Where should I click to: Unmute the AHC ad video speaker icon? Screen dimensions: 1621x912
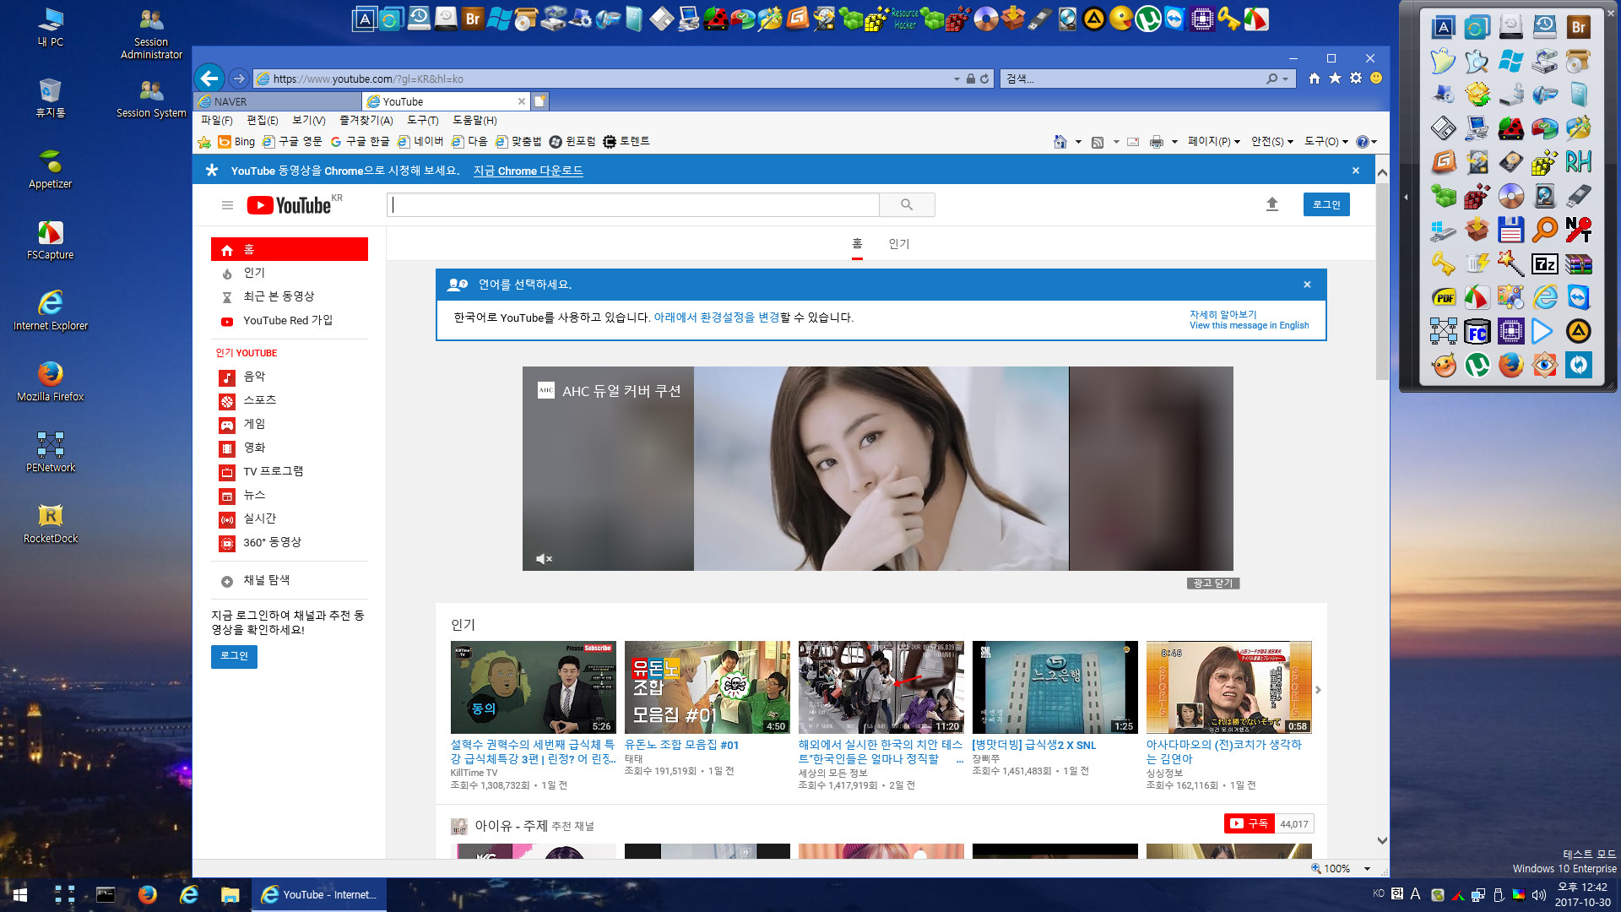pyautogui.click(x=545, y=559)
